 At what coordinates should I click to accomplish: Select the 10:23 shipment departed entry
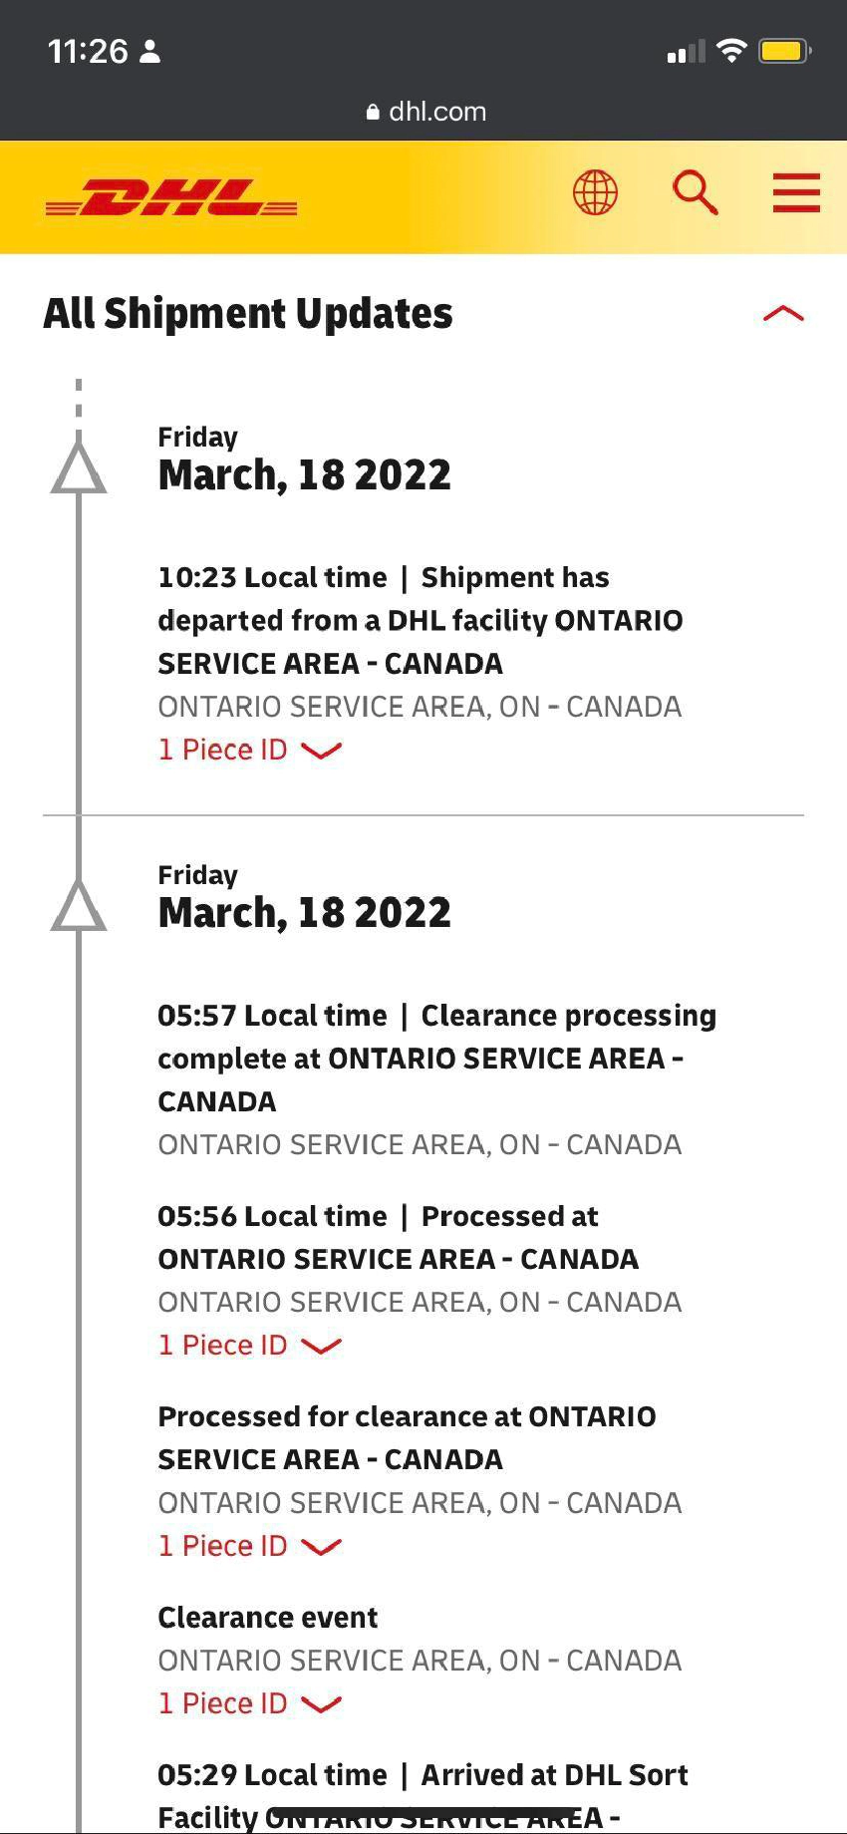(x=420, y=620)
